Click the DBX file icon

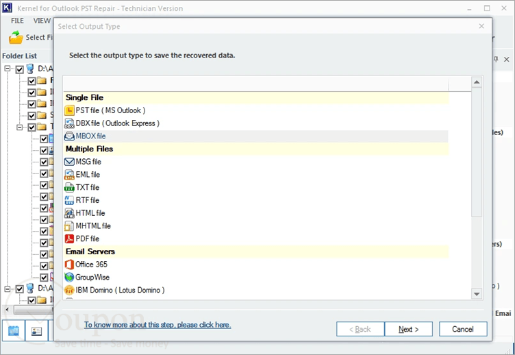[x=69, y=123]
